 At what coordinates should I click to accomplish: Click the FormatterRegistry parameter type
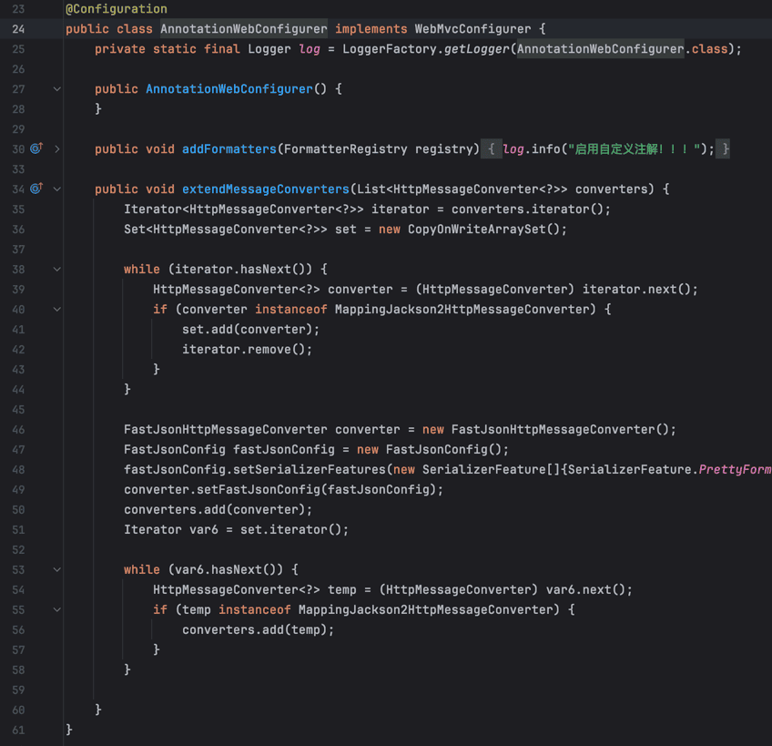click(346, 148)
